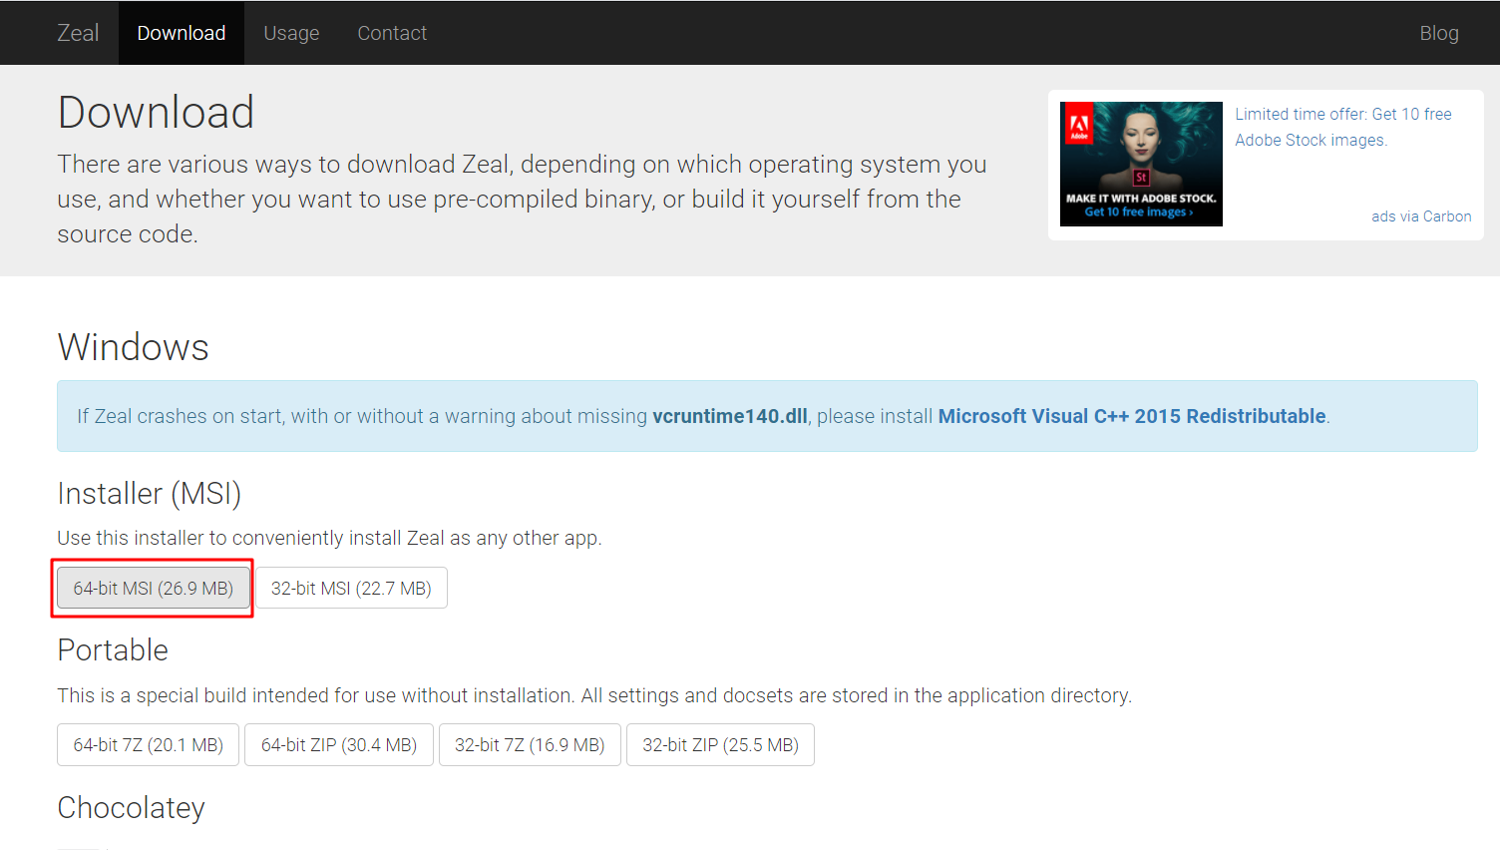
Task: Click the Chocolatey section heading
Action: click(x=131, y=808)
